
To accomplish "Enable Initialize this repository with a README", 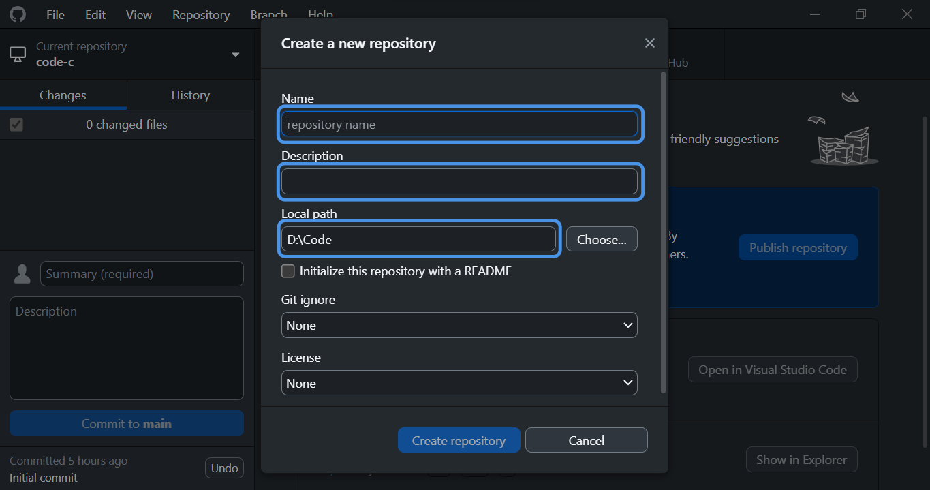I will tap(288, 271).
